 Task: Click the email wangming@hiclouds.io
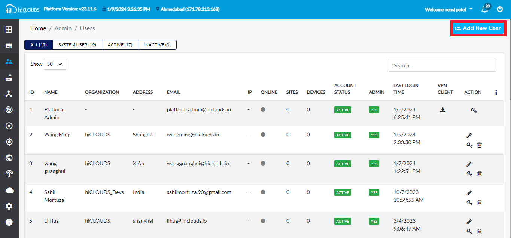pyautogui.click(x=193, y=135)
